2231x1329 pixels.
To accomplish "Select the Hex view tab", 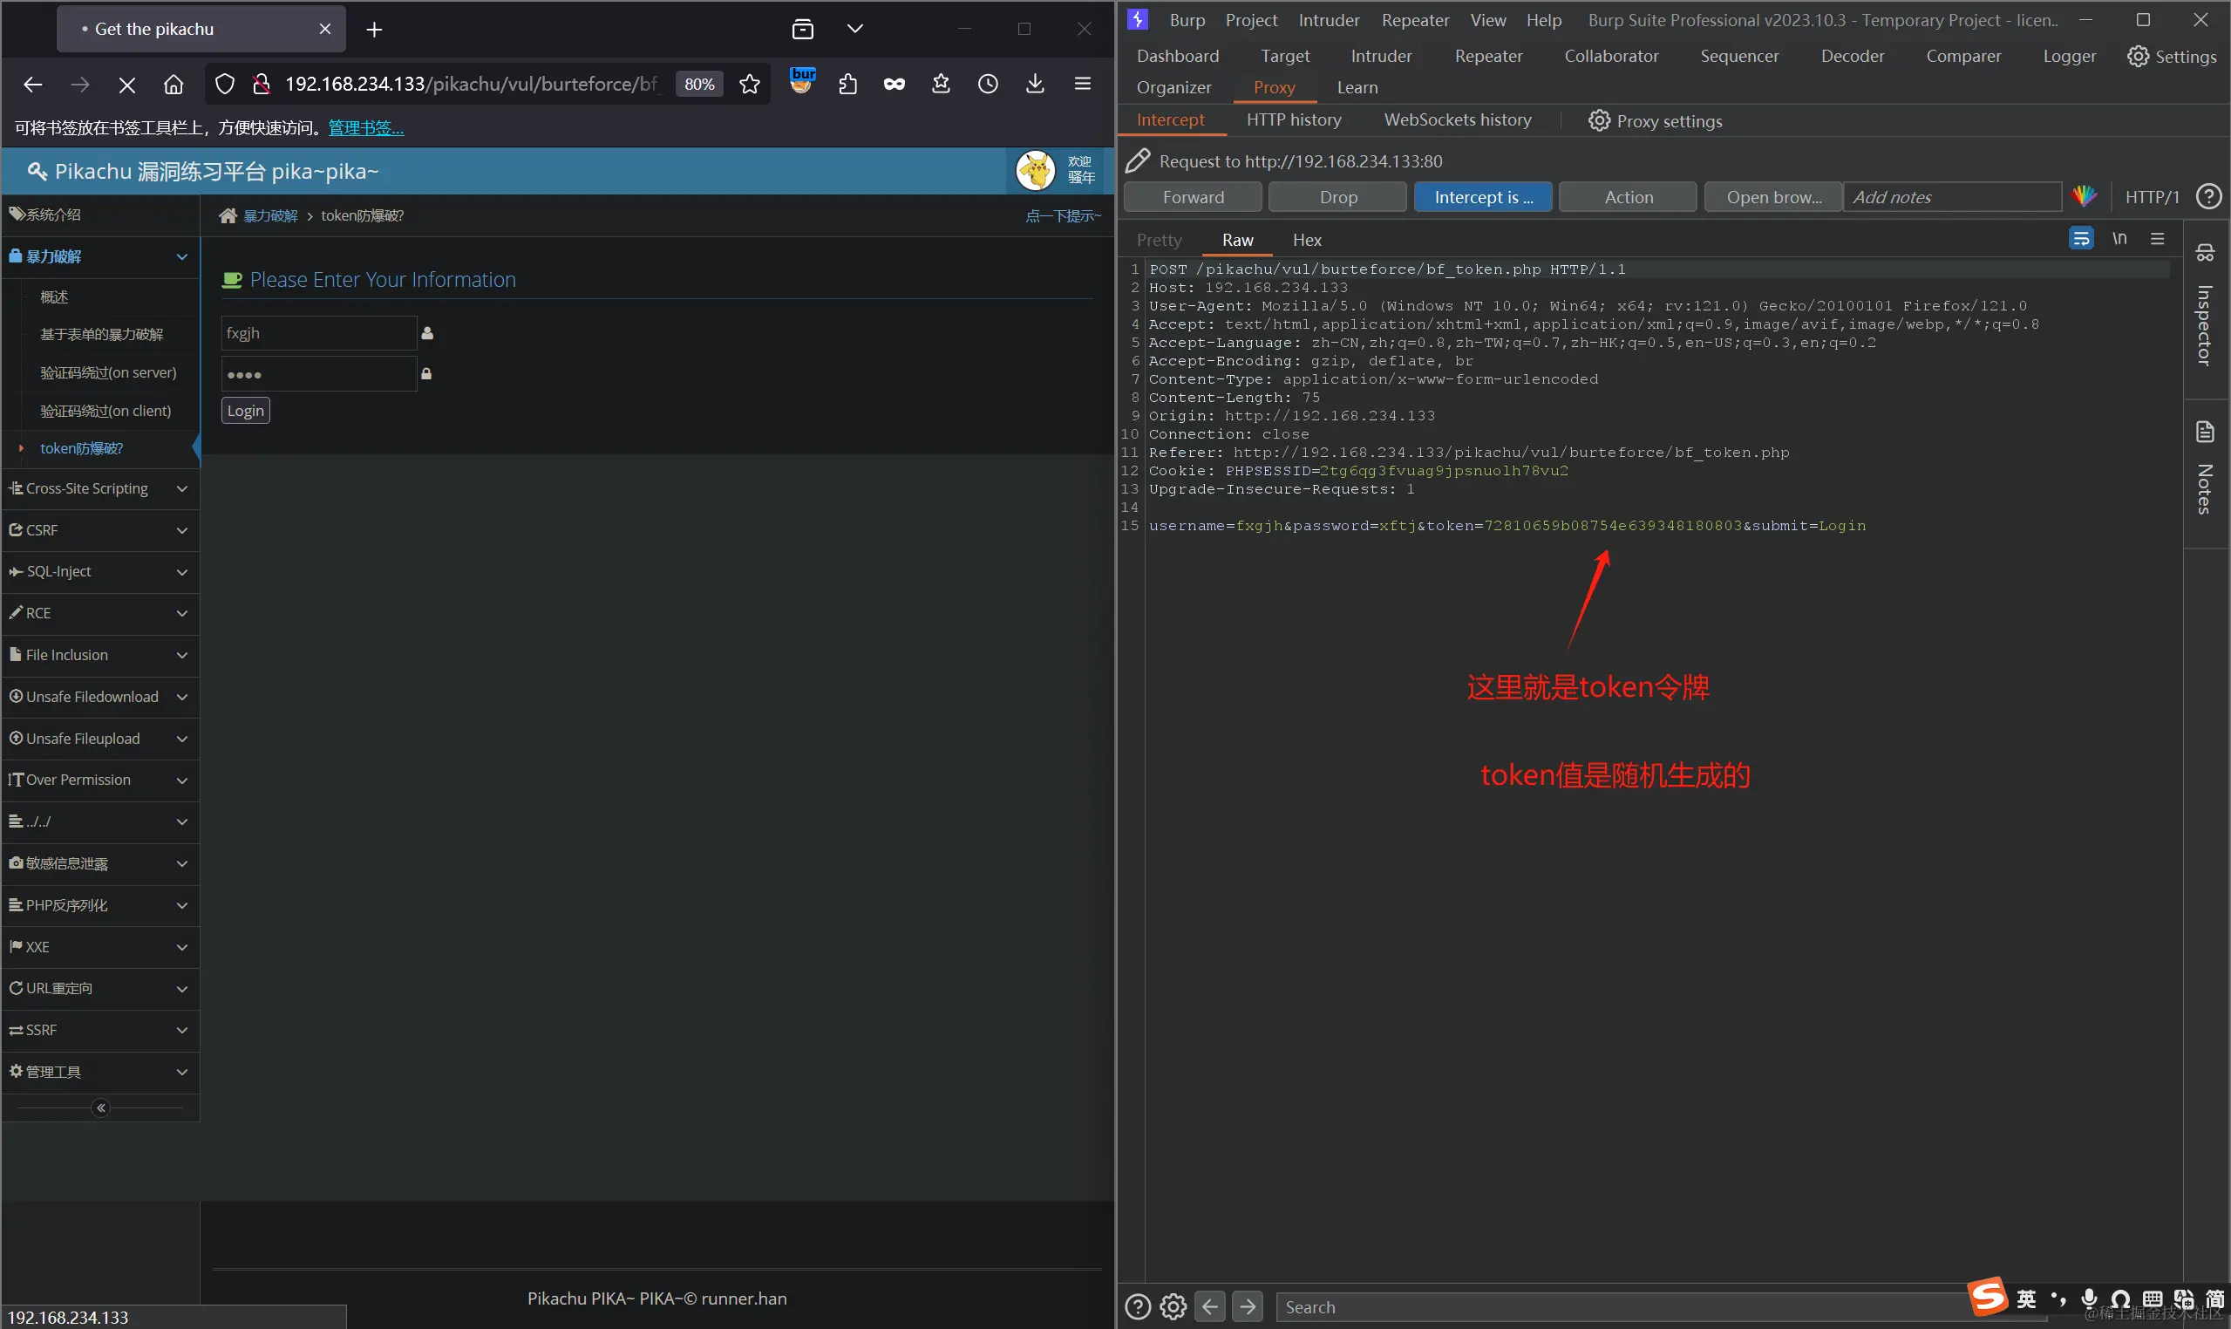I will pos(1307,240).
